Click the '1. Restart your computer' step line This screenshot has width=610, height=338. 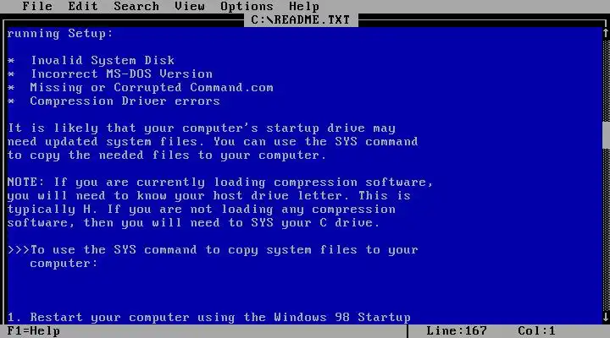(x=209, y=318)
